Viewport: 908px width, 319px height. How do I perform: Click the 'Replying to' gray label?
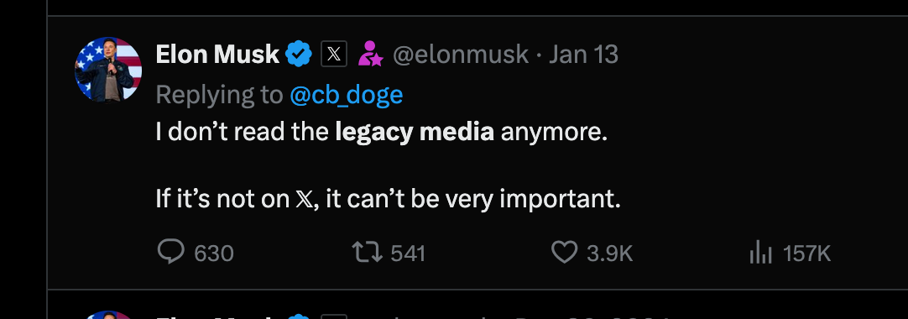click(x=220, y=95)
